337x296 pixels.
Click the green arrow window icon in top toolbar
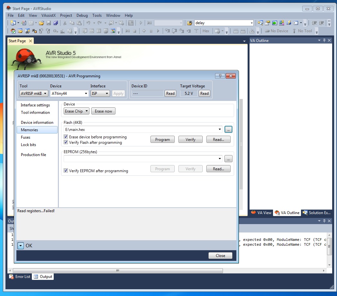pos(275,23)
